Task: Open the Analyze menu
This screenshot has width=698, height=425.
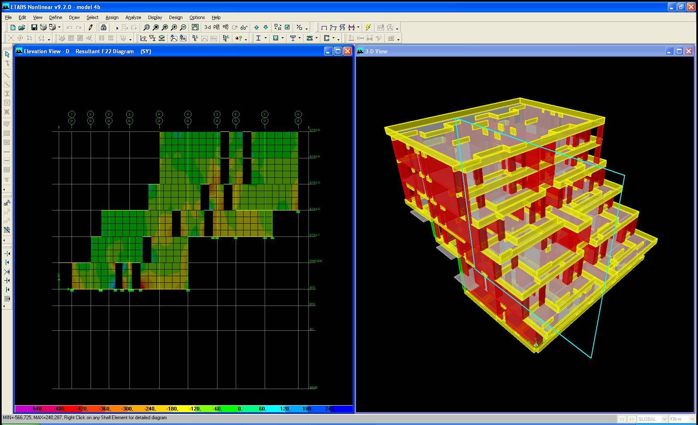Action: click(x=133, y=17)
